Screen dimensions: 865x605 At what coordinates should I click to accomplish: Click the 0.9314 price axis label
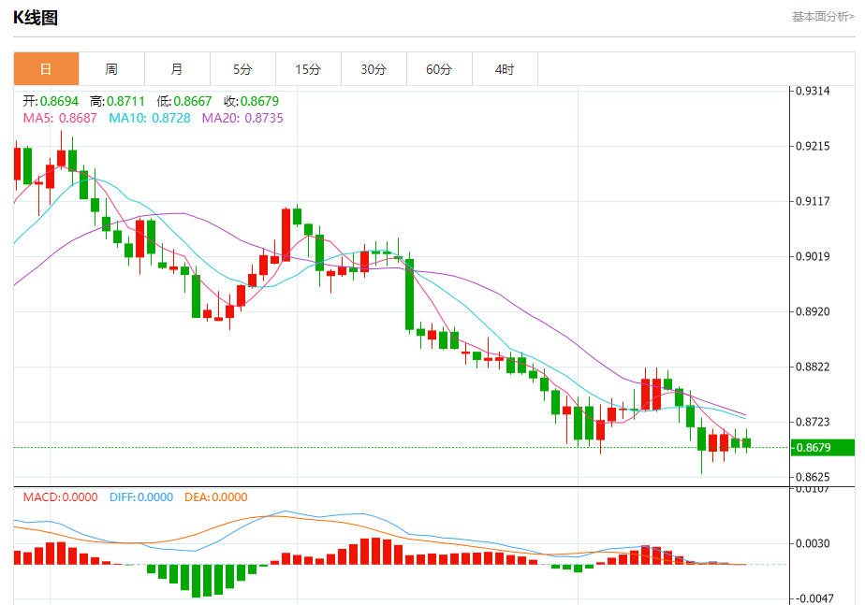(813, 91)
